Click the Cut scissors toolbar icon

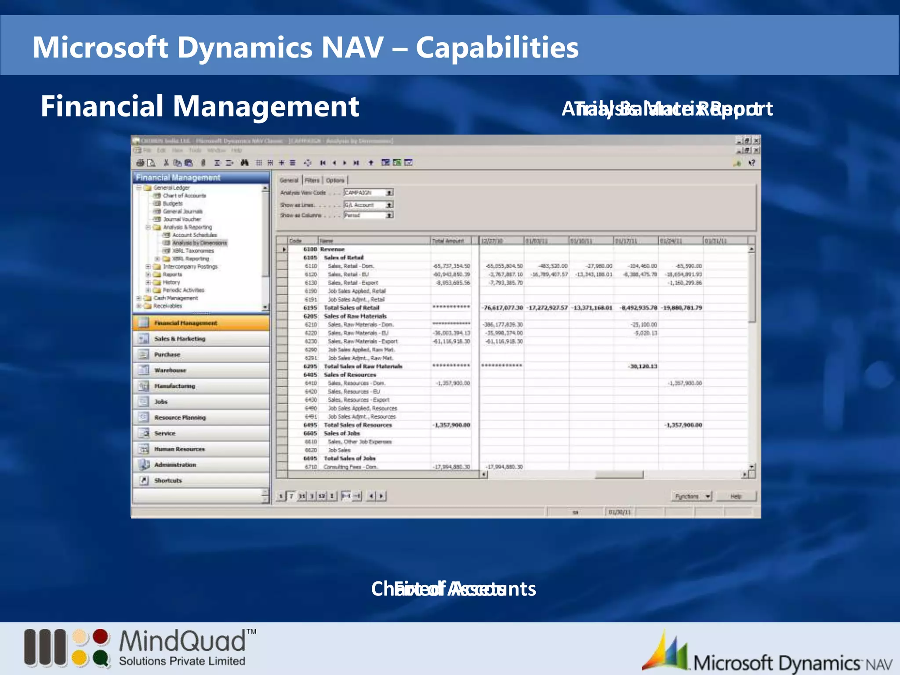166,163
